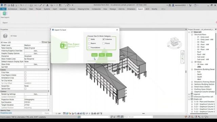Image resolution: width=217 pixels, height=122 pixels.
Task: Uncheck the Columns category checkbox
Action: tap(103, 39)
